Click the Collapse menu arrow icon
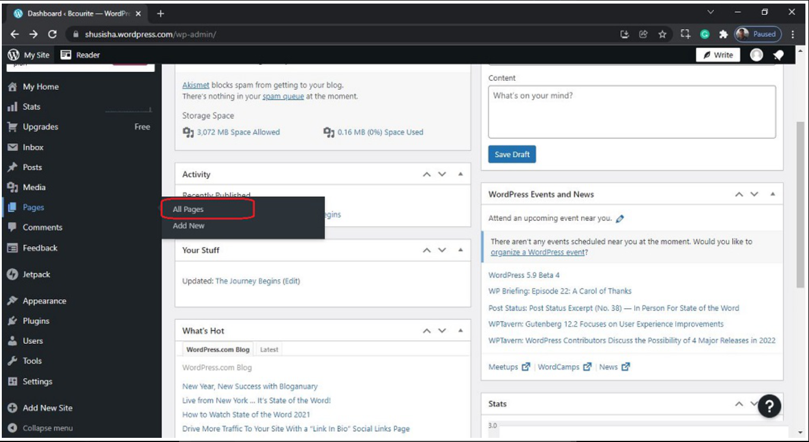Image resolution: width=809 pixels, height=442 pixels. click(12, 428)
